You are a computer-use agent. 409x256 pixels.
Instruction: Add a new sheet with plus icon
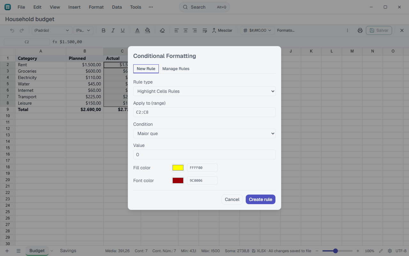tap(7, 251)
